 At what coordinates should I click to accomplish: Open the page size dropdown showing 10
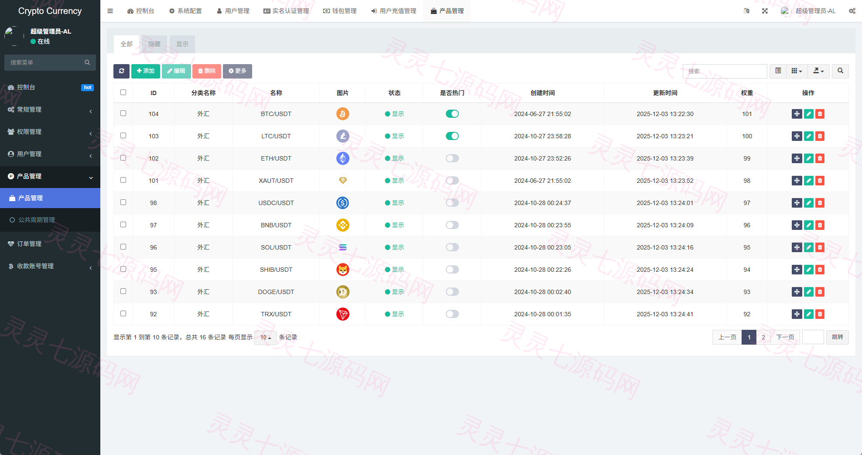click(x=265, y=337)
